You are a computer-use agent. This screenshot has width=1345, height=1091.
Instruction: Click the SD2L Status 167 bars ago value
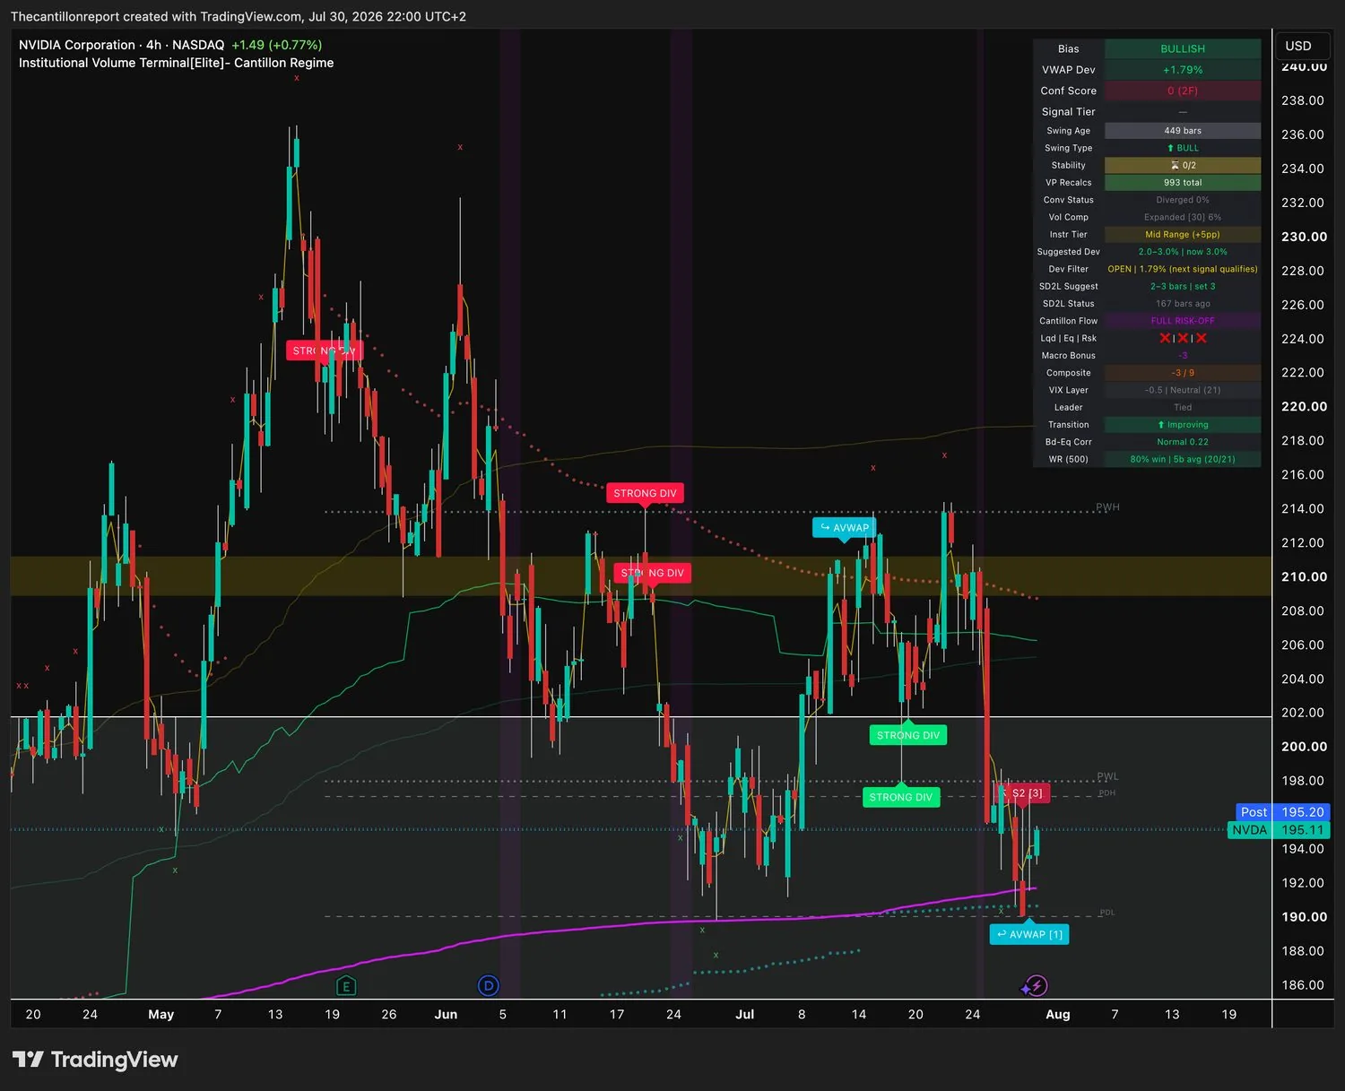(x=1183, y=304)
